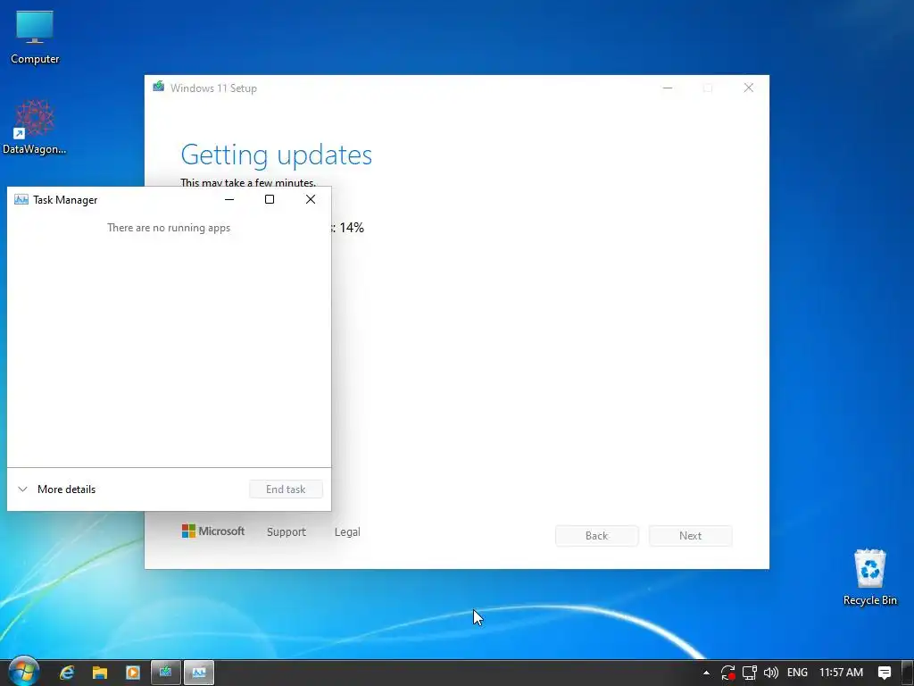This screenshot has width=914, height=686.
Task: Maximize the Task Manager window
Action: tap(270, 199)
